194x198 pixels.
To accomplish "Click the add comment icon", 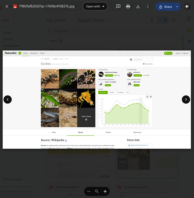I will click(118, 6).
